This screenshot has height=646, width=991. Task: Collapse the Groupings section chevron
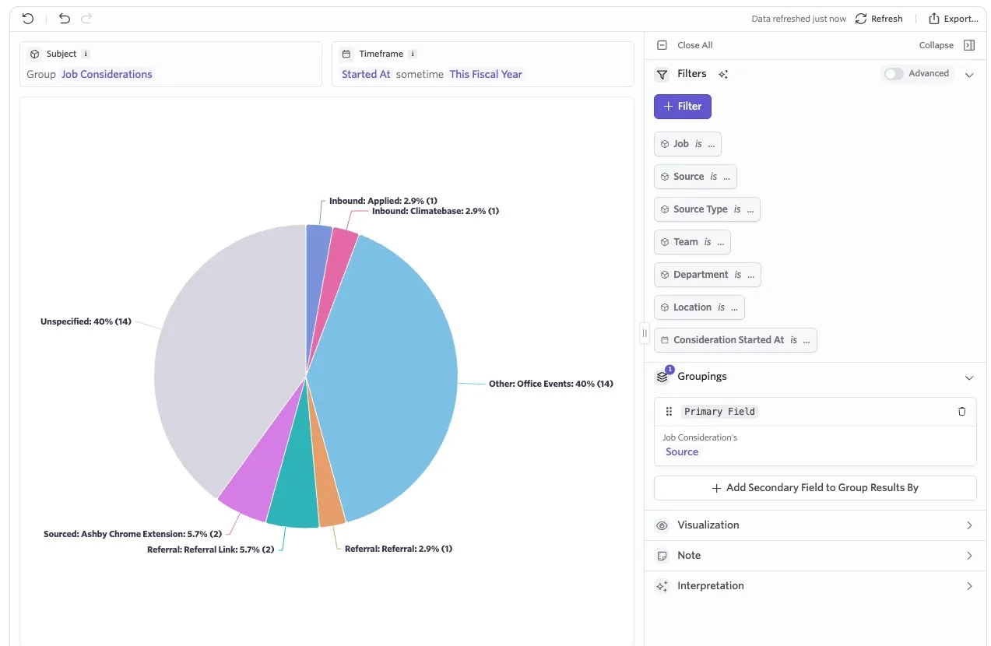969,377
